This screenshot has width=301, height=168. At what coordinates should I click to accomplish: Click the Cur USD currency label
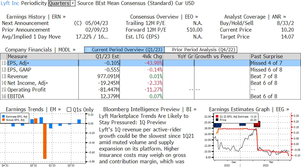click(185, 3)
